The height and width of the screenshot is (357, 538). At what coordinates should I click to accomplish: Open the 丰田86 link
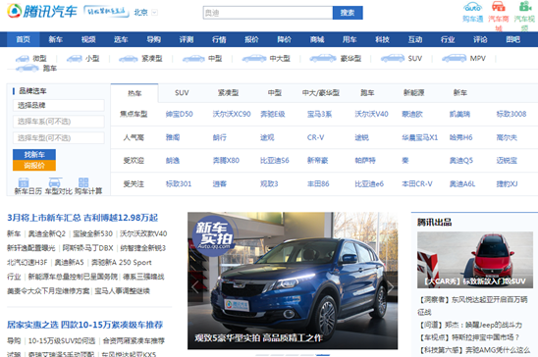[x=318, y=184]
